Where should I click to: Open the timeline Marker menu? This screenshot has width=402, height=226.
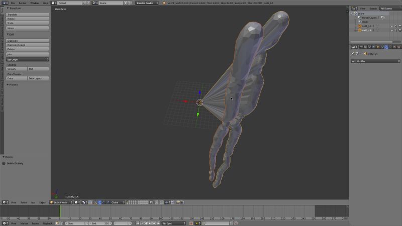24,223
